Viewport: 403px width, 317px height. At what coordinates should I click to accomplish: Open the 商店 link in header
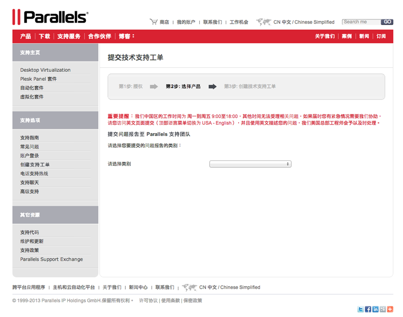(164, 22)
